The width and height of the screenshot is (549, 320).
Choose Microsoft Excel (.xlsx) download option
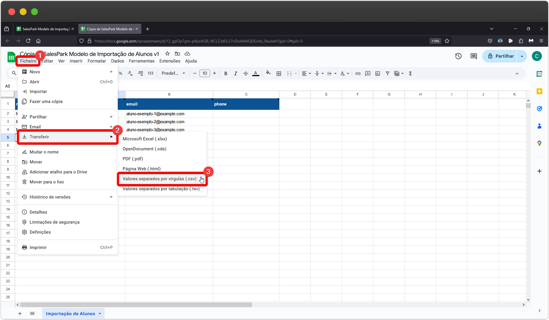coord(145,139)
